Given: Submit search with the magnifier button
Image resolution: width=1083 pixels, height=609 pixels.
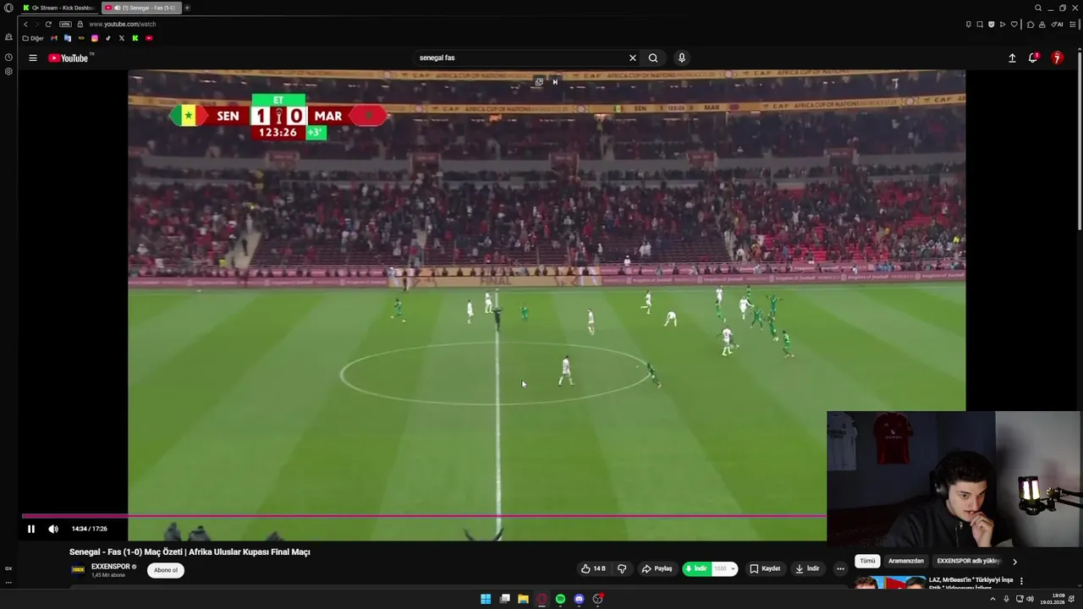Looking at the screenshot, I should [653, 58].
